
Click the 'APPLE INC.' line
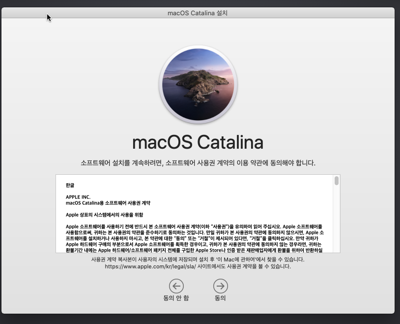coord(78,197)
